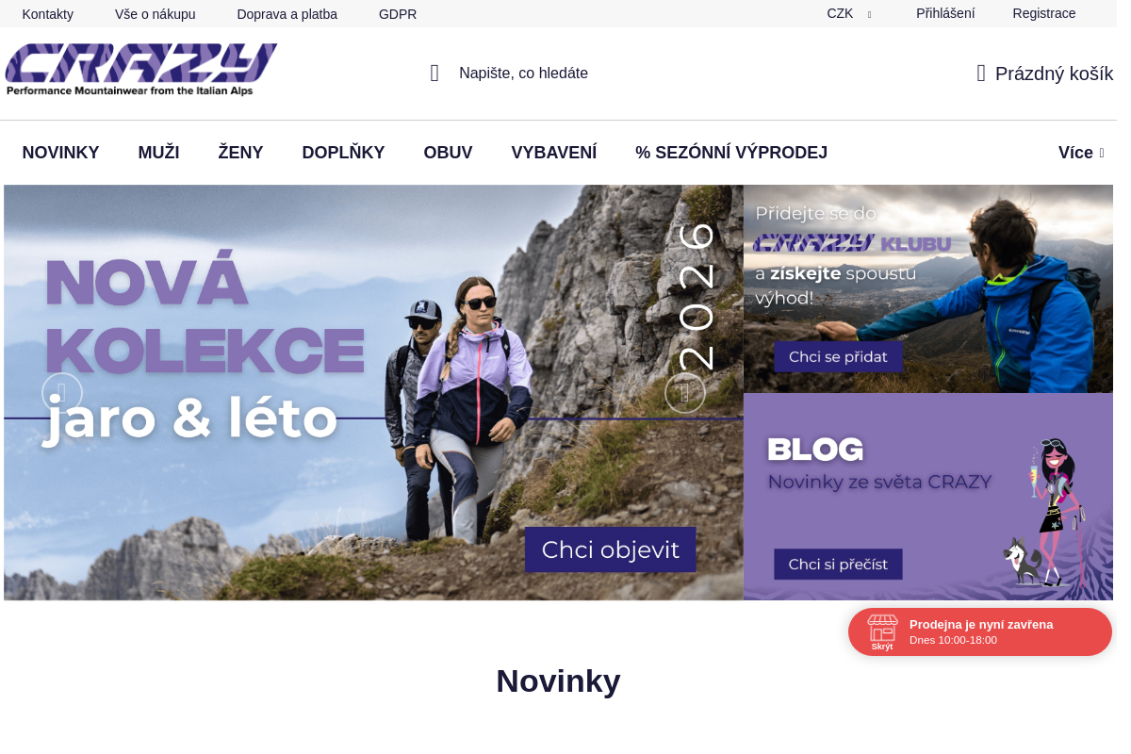
Task: Open the shopping cart icon
Action: (x=981, y=74)
